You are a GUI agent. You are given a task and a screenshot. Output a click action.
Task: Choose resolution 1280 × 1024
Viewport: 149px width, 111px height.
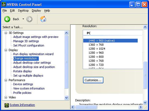click(97, 49)
